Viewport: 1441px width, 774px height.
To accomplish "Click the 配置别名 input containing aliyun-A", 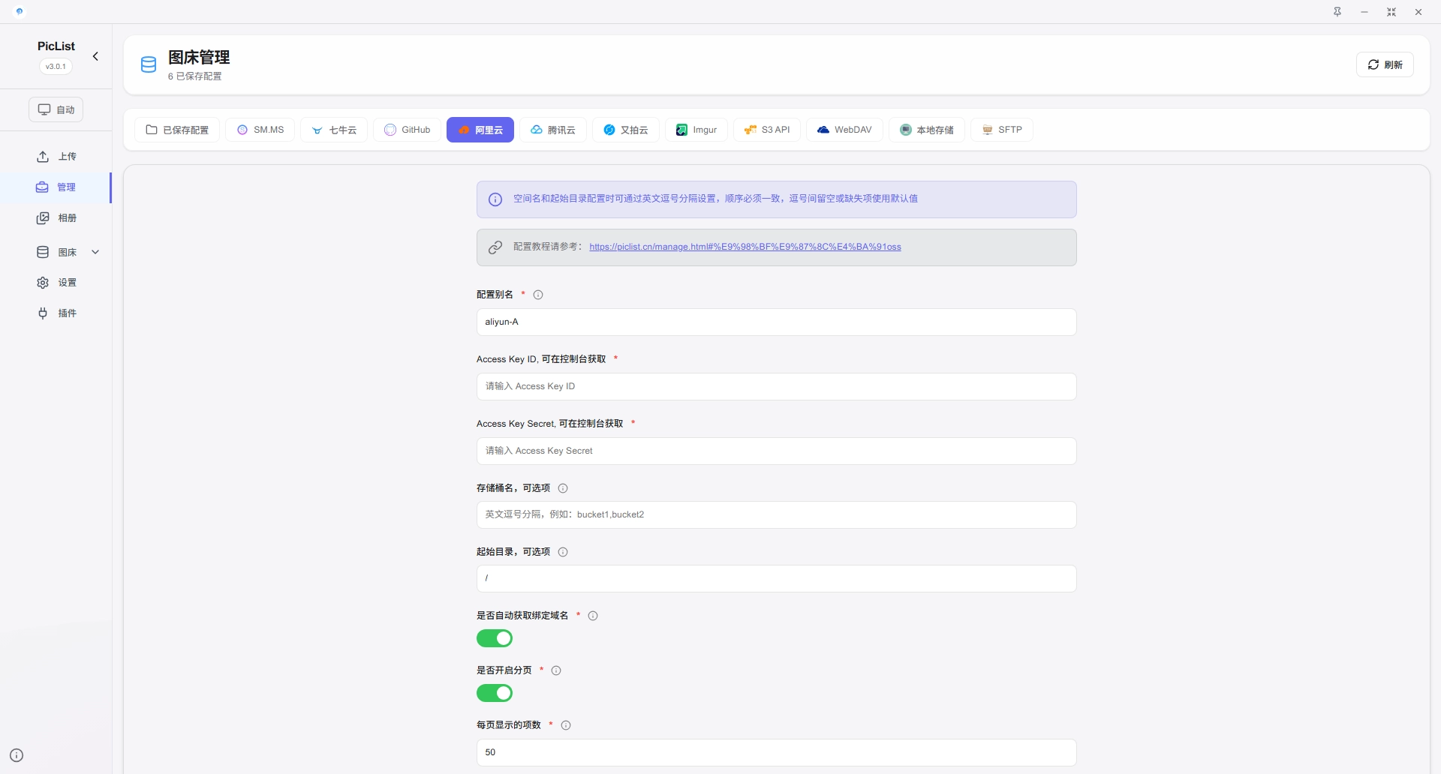I will pyautogui.click(x=777, y=322).
